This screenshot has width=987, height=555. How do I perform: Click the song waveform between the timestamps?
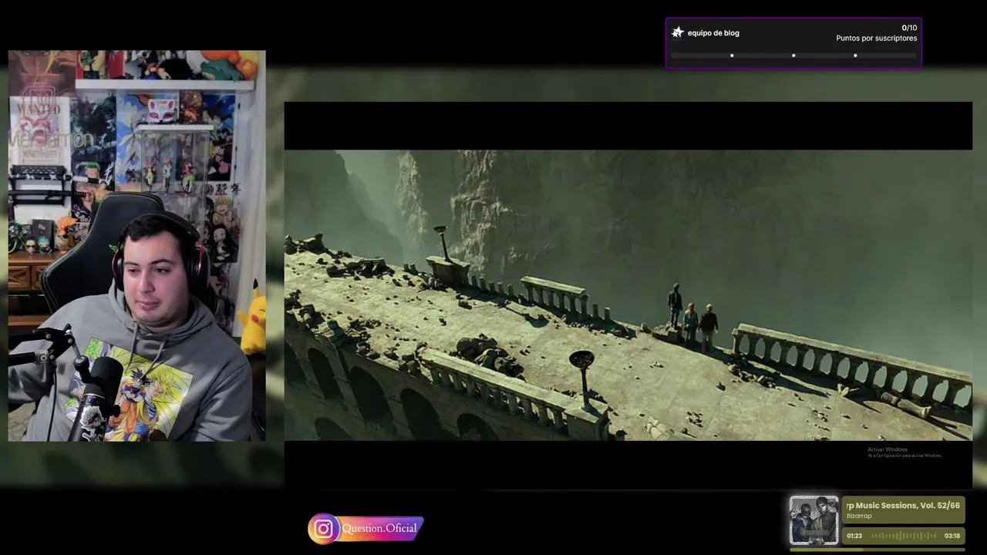(903, 536)
